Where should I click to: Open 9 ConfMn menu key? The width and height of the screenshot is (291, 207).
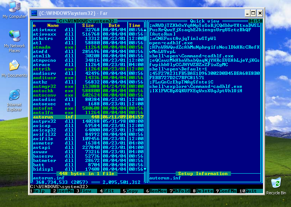point(226,191)
